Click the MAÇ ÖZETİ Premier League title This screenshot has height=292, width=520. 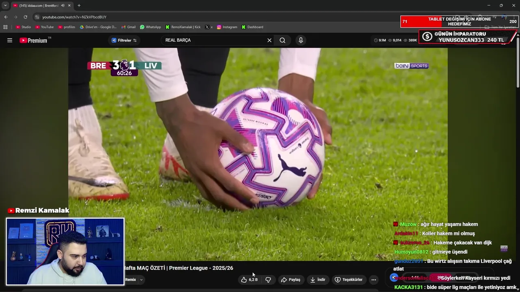click(x=179, y=268)
